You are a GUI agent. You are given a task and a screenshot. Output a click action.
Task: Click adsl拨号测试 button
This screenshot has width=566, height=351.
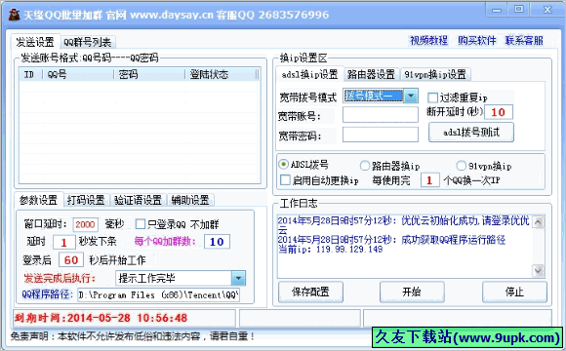click(471, 133)
